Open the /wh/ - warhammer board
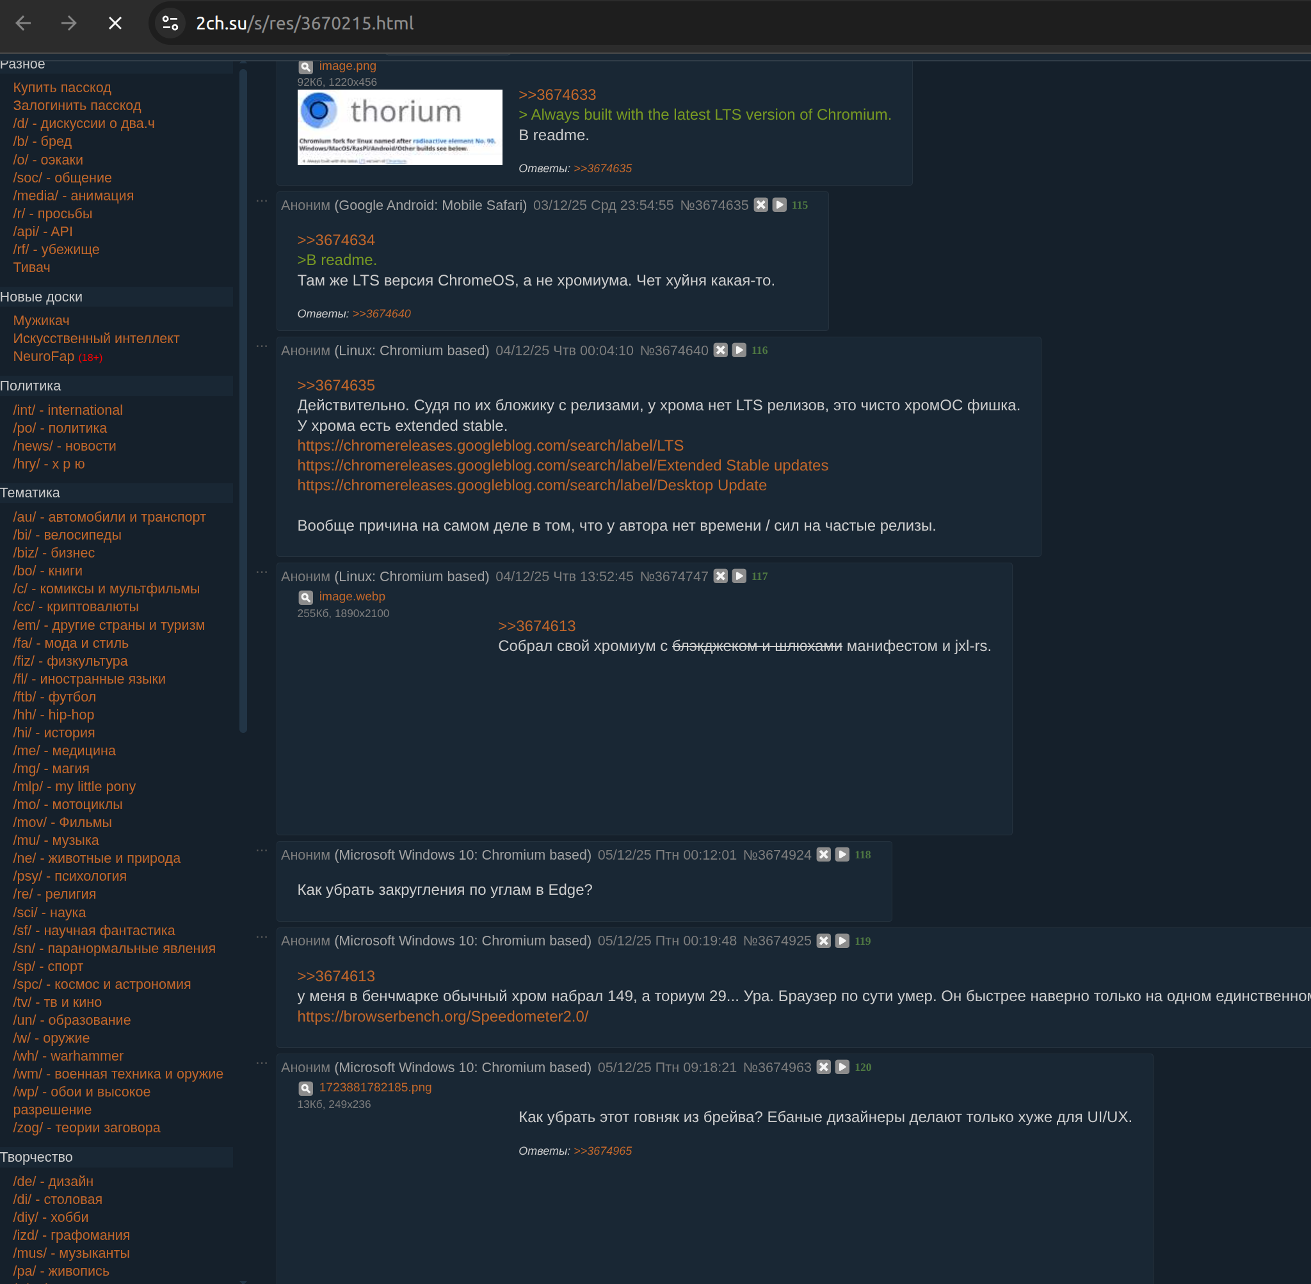This screenshot has height=1284, width=1311. [x=68, y=1056]
